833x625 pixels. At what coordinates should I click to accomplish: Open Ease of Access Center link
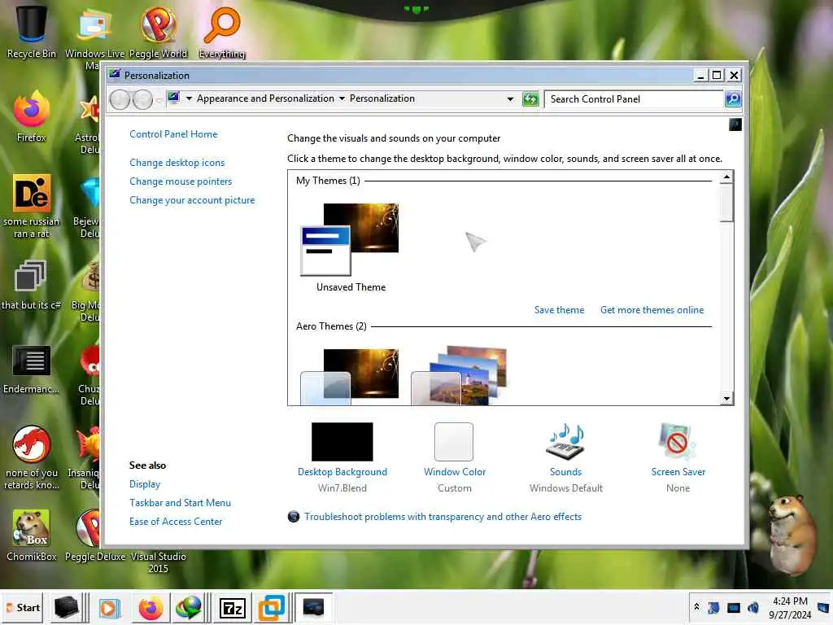(176, 522)
